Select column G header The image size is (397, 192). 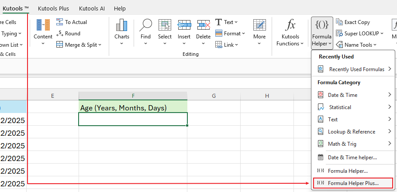(x=214, y=96)
